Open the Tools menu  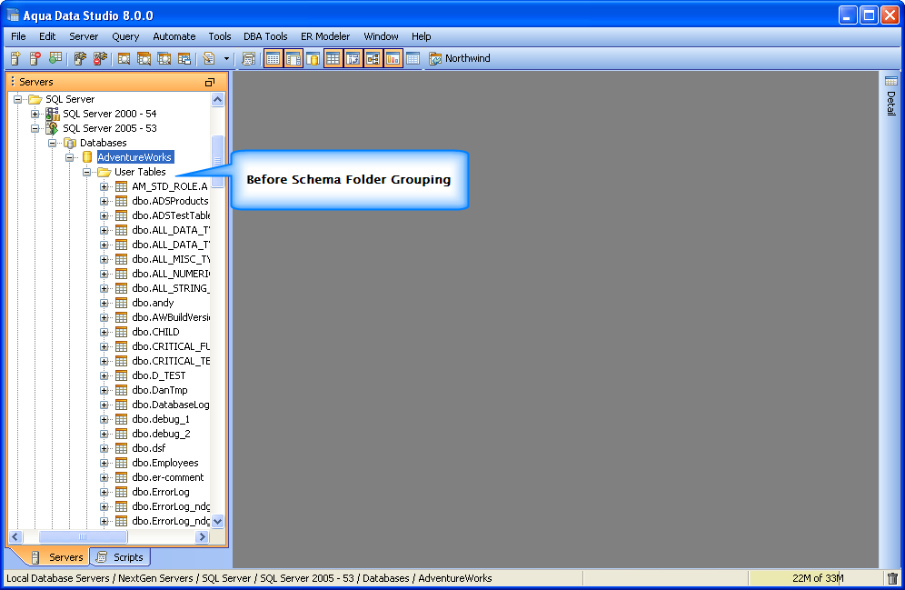click(x=219, y=36)
